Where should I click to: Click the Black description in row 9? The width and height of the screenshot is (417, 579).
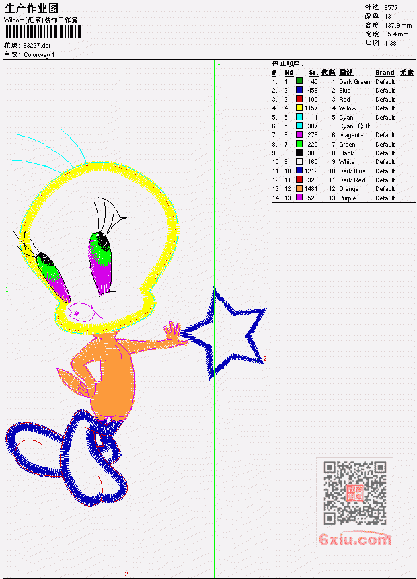click(x=346, y=153)
